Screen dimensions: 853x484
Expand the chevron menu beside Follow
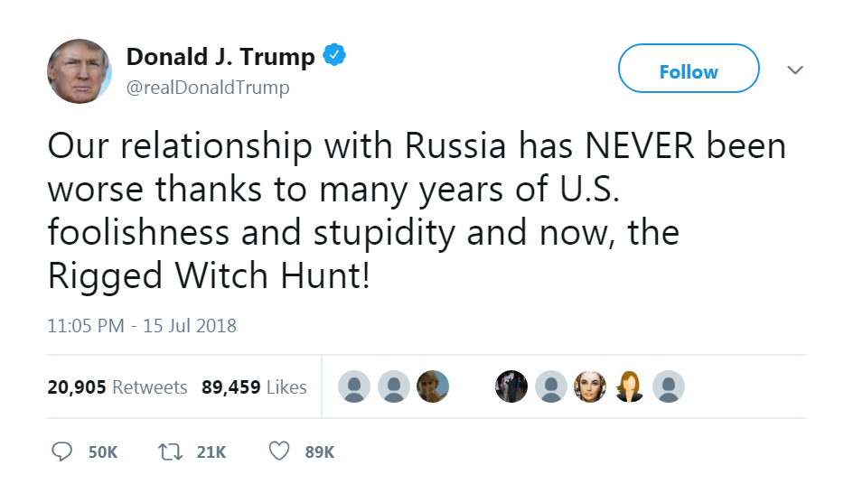(795, 70)
